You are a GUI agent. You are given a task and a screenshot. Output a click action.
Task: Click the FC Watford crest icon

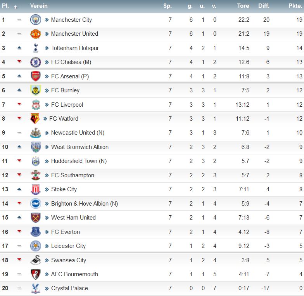[35, 119]
